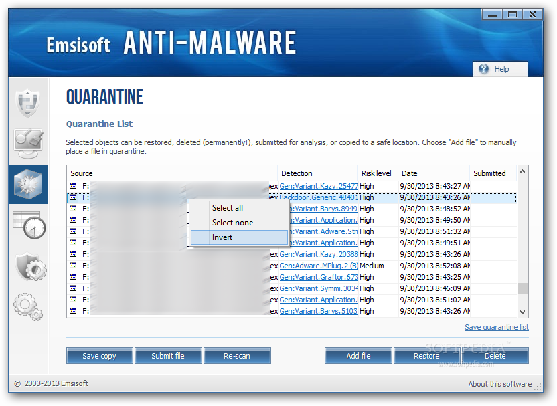This screenshot has height=406, width=557.
Task: Click the file icon in the Variant.Barys.8949 row
Action: pyautogui.click(x=73, y=208)
